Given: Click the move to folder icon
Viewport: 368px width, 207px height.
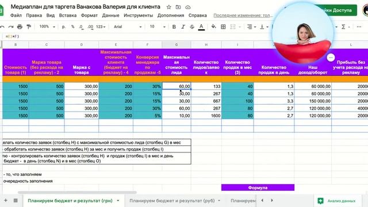Looking at the screenshot, I should [x=178, y=7].
